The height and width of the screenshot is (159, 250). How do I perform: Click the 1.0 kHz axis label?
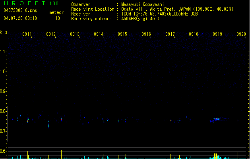(x=3, y=72)
